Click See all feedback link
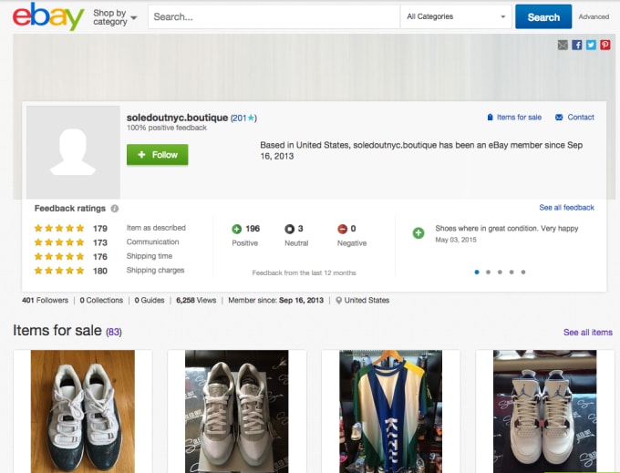620x473 pixels. coord(566,208)
